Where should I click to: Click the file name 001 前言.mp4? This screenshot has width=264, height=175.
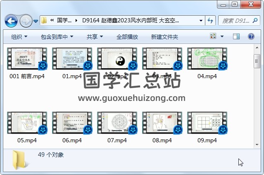pos(27,76)
